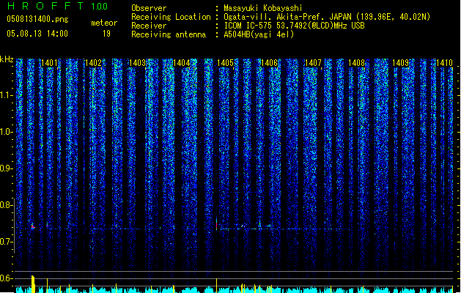This screenshot has width=461, height=293.
Task: Click the 1406 time marker
Action: (269, 63)
